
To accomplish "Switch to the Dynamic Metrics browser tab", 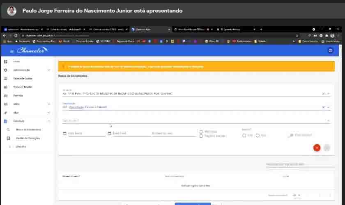I will [x=235, y=29].
